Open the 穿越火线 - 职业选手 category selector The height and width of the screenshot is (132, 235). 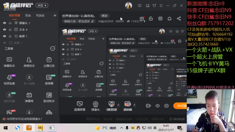click(x=79, y=21)
